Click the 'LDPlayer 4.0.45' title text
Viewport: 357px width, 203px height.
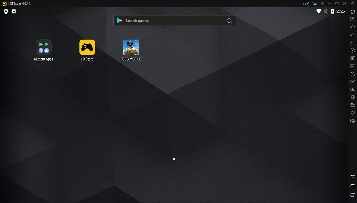coord(19,4)
